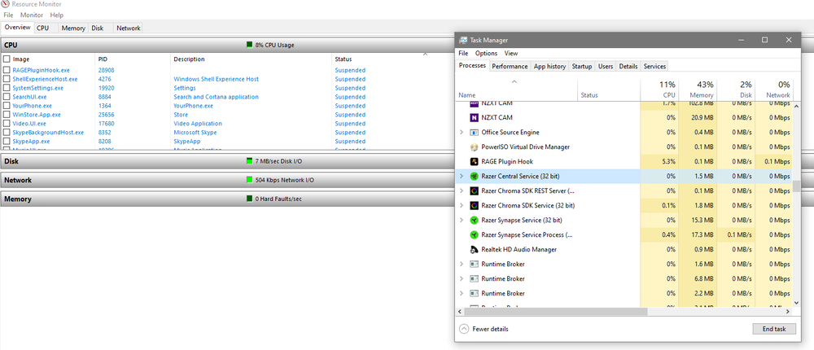The width and height of the screenshot is (814, 350).
Task: Open Task Manager Options menu
Action: [x=487, y=53]
